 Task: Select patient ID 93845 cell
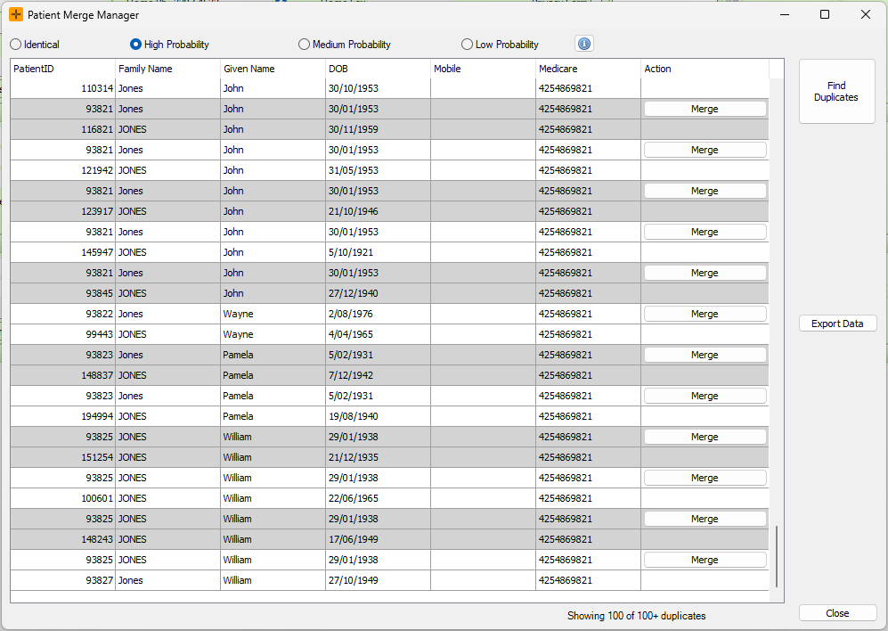pyautogui.click(x=63, y=293)
